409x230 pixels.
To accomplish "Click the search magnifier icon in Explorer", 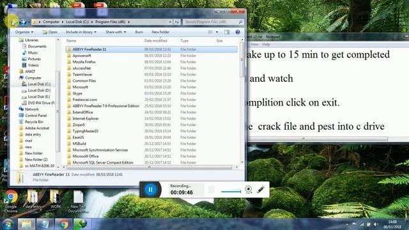I will [240, 22].
